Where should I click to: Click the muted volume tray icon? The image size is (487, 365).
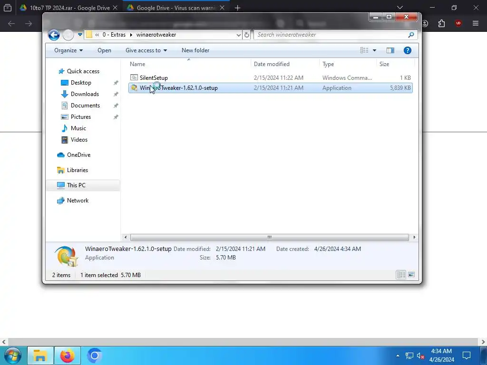421,355
